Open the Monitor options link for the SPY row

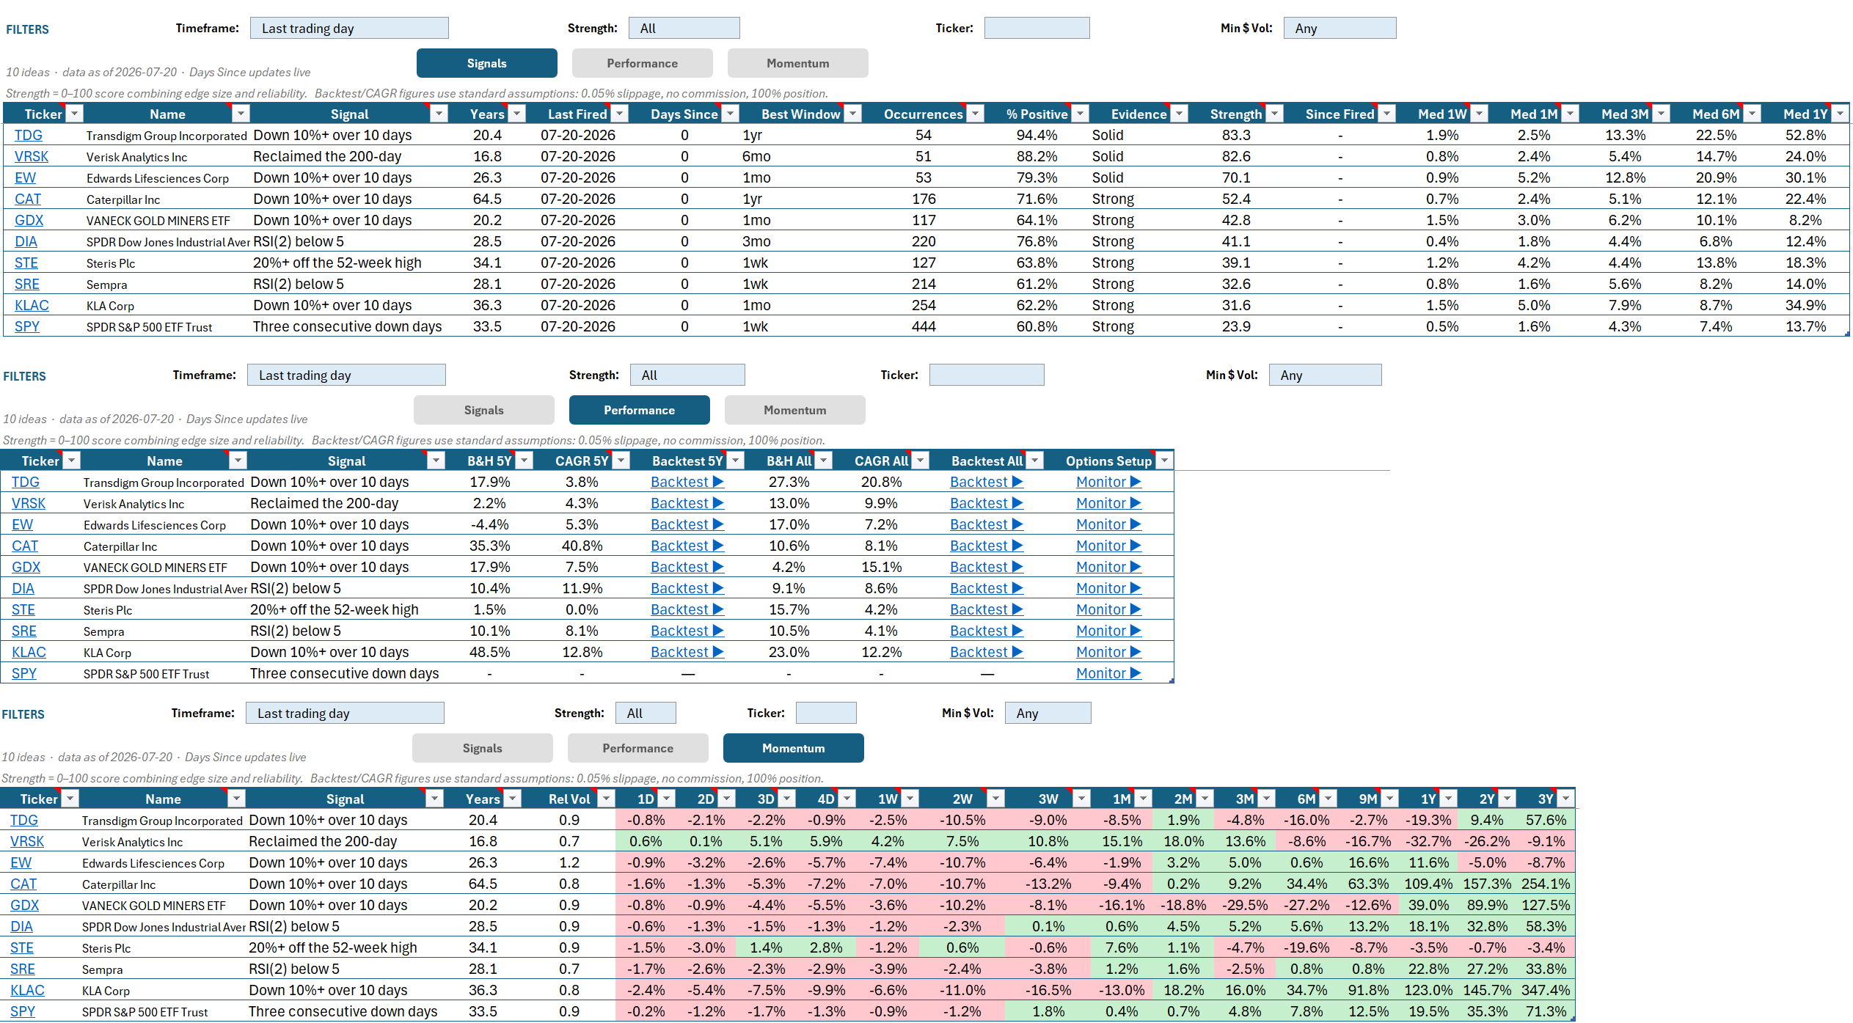(1108, 673)
